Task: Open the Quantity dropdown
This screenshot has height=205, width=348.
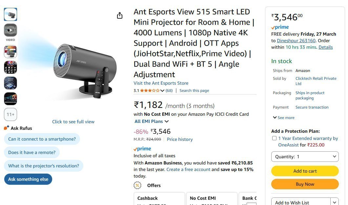Action: click(x=305, y=157)
